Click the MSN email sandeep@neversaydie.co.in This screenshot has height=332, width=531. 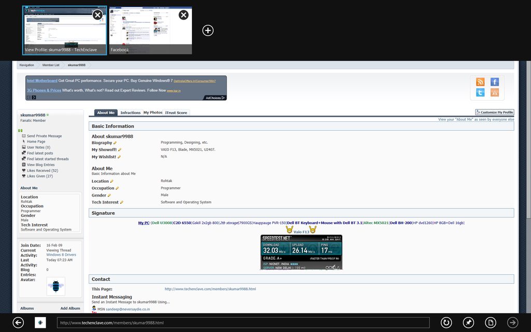[128, 309]
